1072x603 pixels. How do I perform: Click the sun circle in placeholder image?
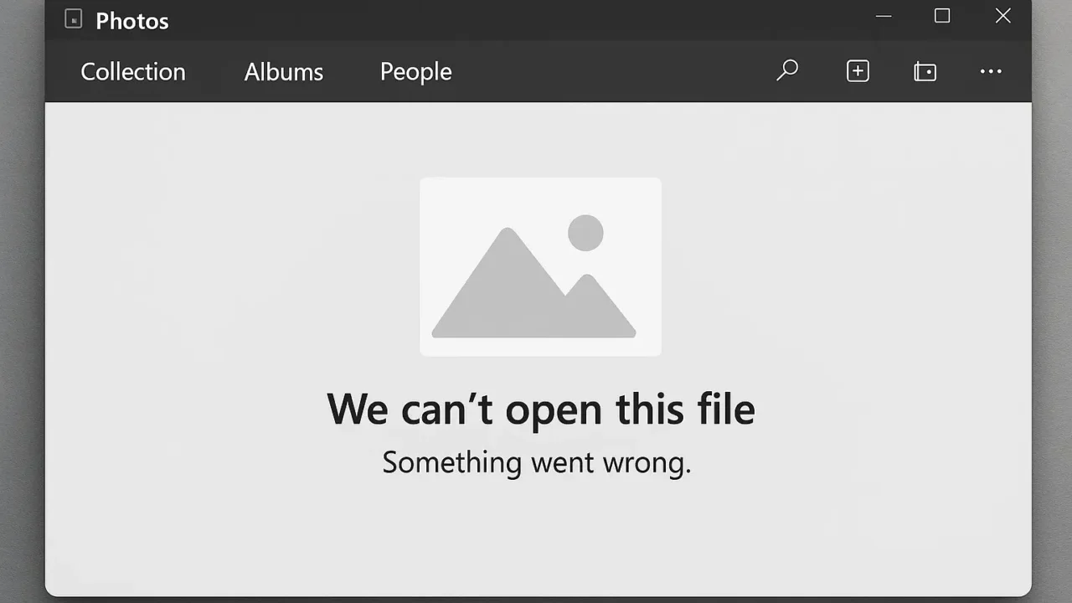585,233
